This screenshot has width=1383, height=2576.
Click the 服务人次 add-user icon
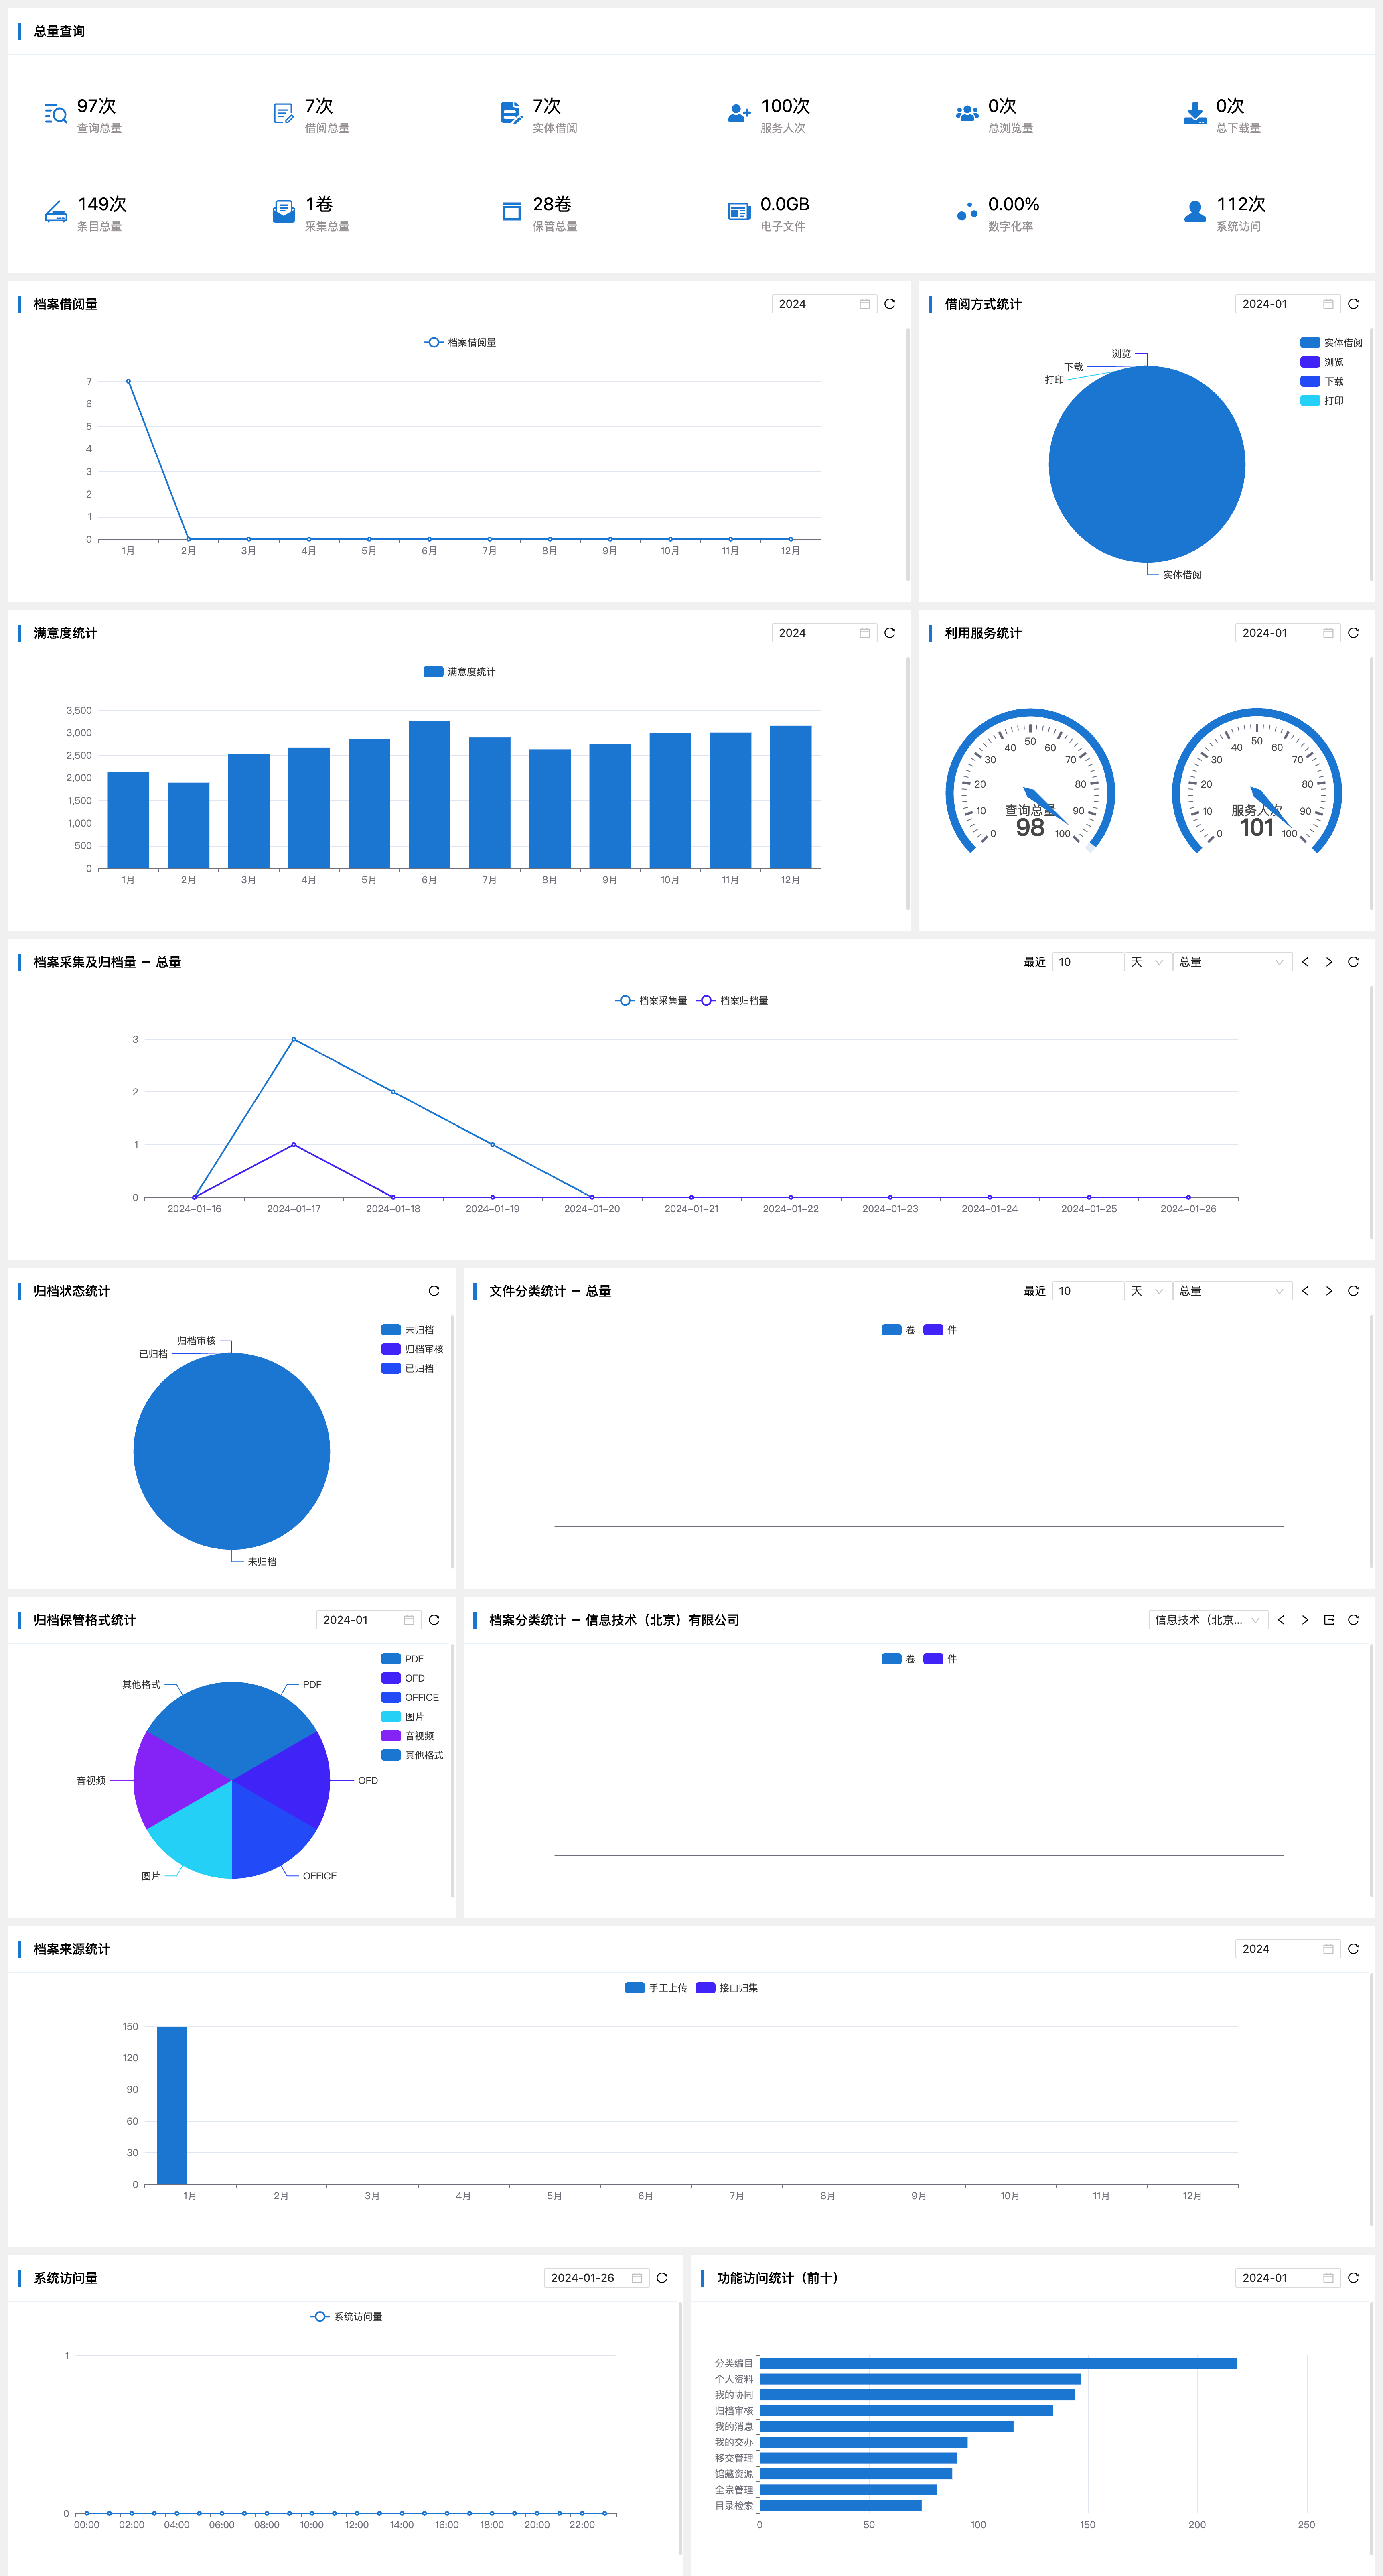(x=739, y=113)
